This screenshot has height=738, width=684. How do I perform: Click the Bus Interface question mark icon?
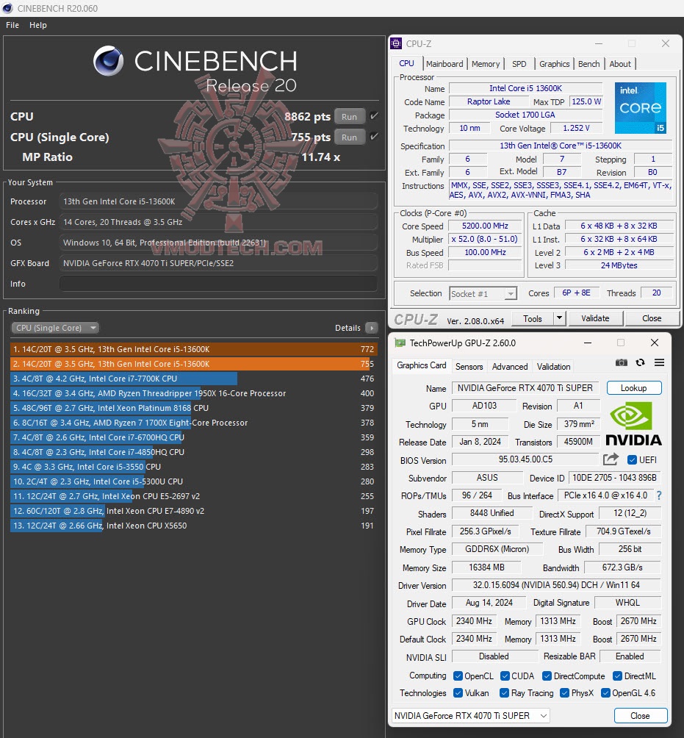[659, 495]
